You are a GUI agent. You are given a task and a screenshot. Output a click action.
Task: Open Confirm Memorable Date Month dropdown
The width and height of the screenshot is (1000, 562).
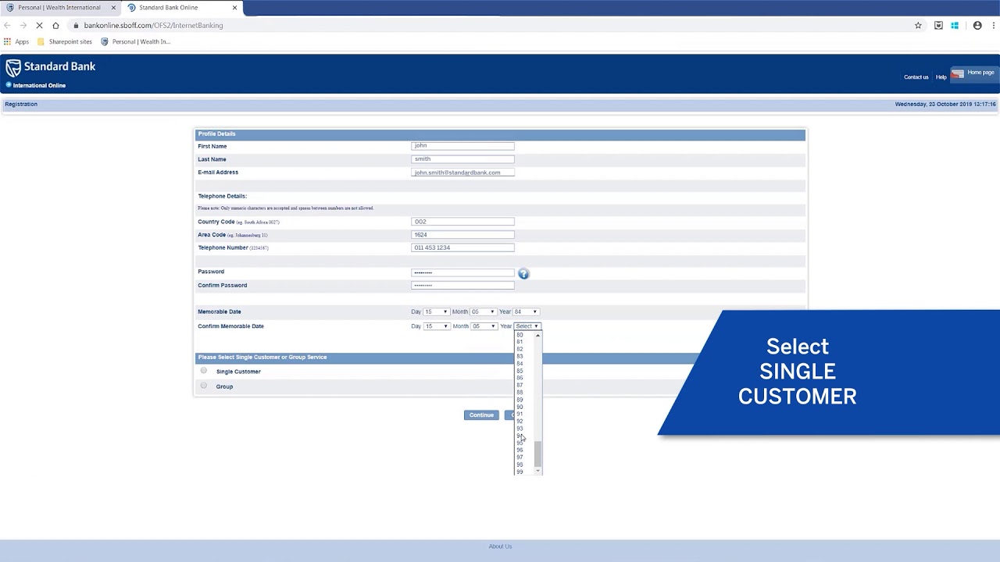483,326
